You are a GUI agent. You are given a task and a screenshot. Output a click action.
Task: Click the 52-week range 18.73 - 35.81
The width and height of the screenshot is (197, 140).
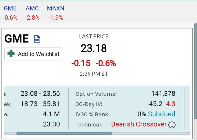coord(40,104)
